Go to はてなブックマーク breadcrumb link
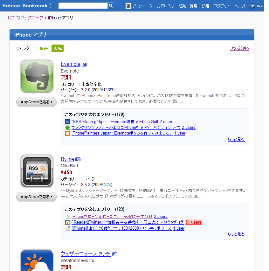The image size is (269, 271). (25, 17)
